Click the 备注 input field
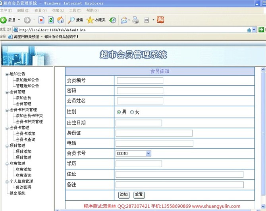The height and width of the screenshot is (211, 266). 180,185
